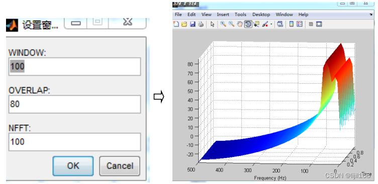This screenshot has width=378, height=184.
Task: Click the Frequency (Hz) axis label
Action: click(x=270, y=178)
